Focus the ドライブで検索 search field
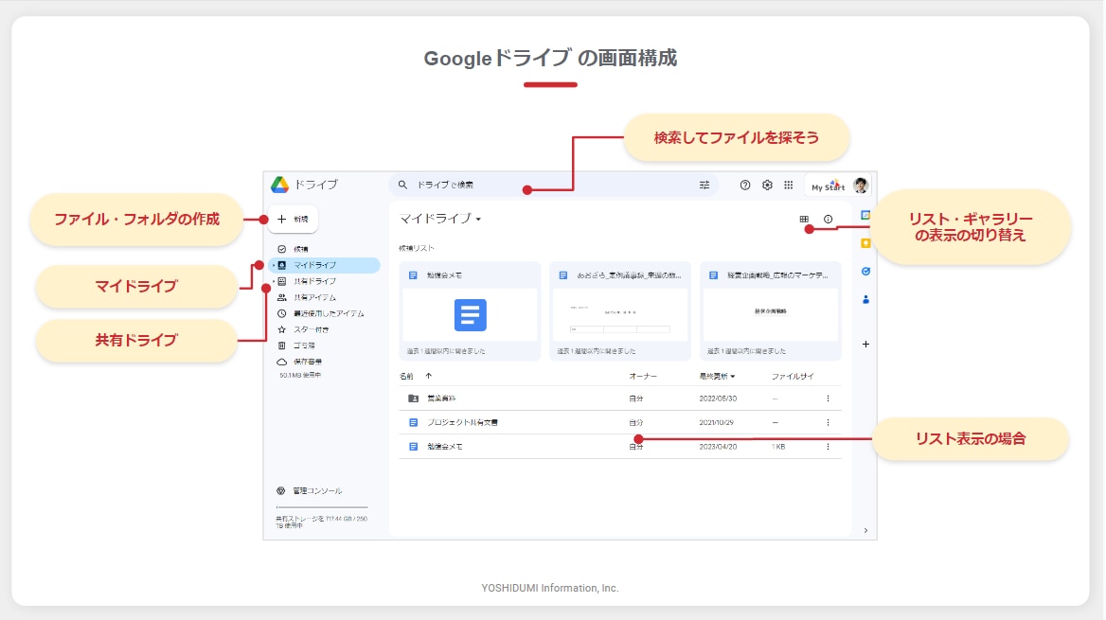Image resolution: width=1106 pixels, height=620 pixels. [x=554, y=185]
